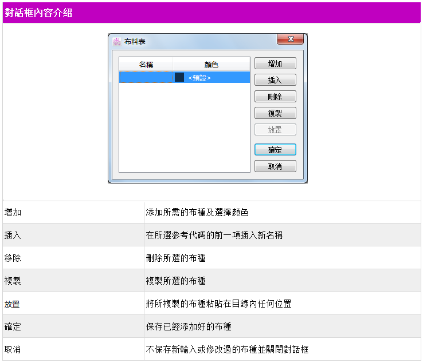Select the <預設> row text in the list

tap(199, 78)
